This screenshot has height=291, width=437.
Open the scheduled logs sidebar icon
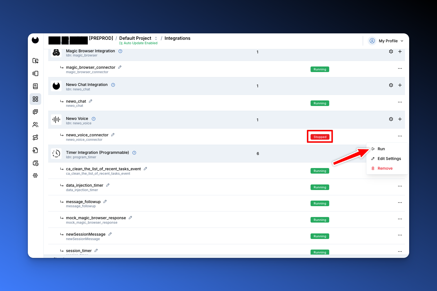tap(35, 163)
